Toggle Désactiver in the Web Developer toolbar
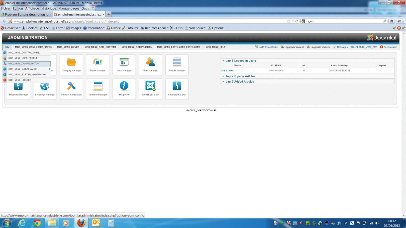 click(12, 28)
